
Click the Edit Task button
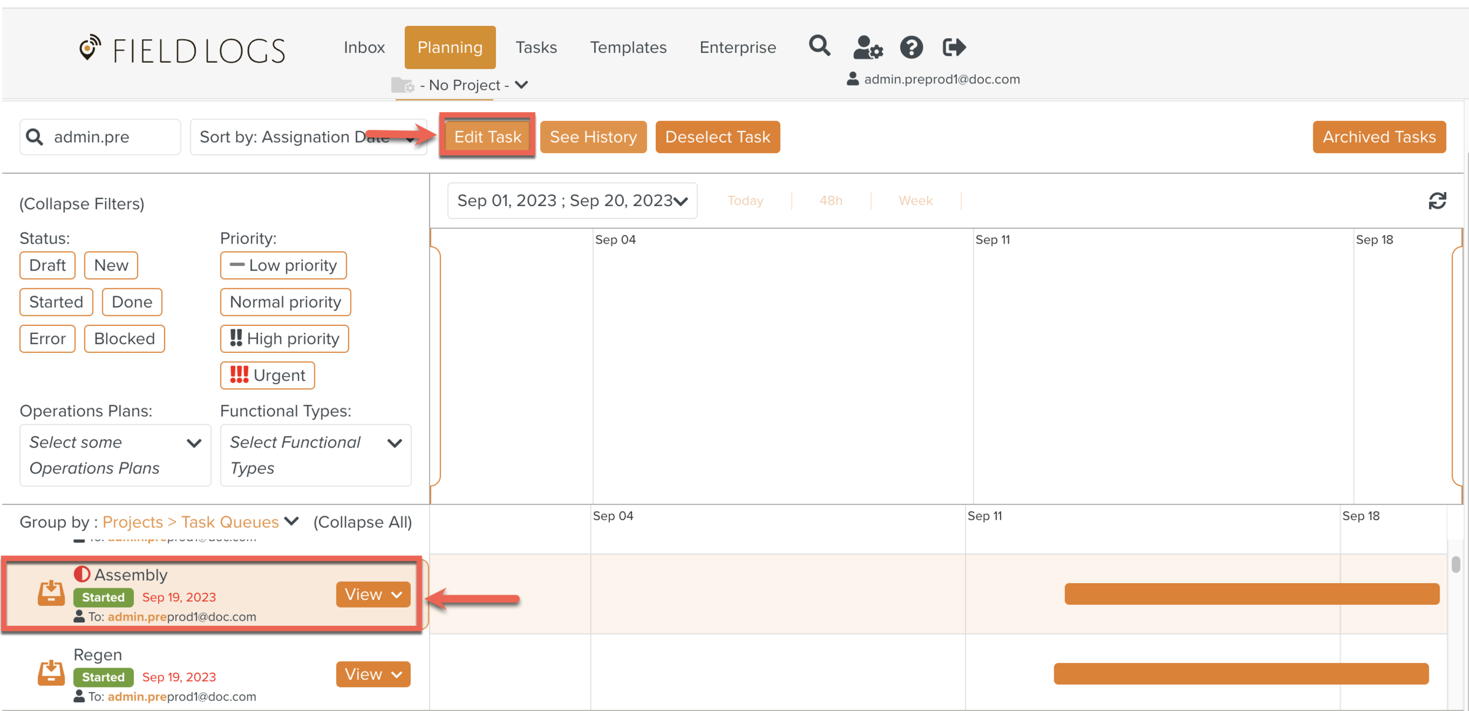[x=487, y=136]
